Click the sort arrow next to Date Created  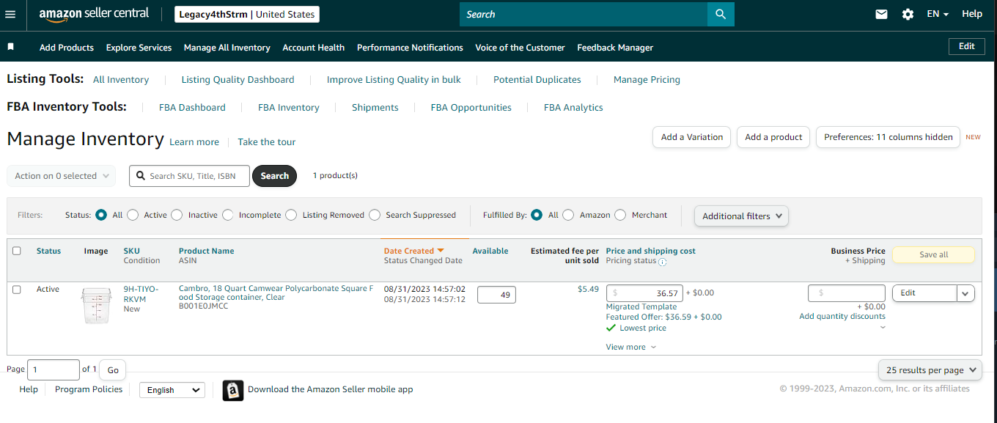click(441, 251)
